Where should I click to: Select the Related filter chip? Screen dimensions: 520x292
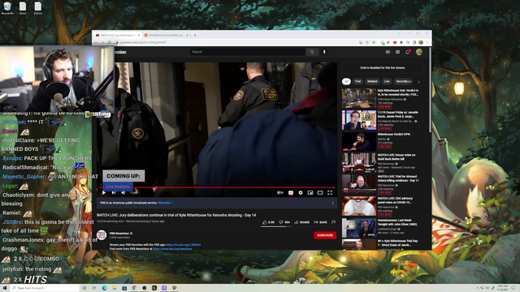click(372, 81)
